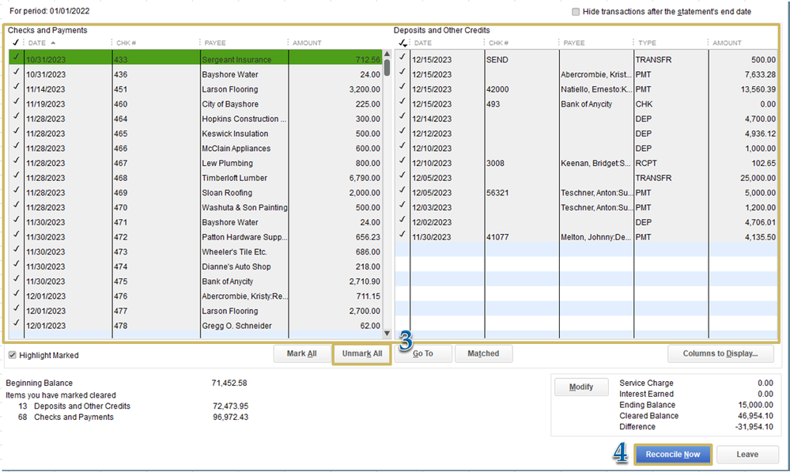790x472 pixels.
Task: Leave the reconcile window
Action: pos(747,455)
